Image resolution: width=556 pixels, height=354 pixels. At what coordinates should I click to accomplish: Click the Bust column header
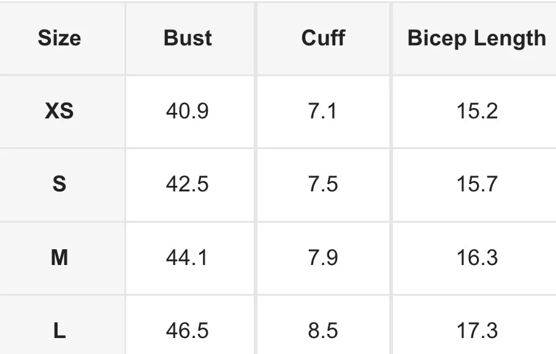click(188, 38)
